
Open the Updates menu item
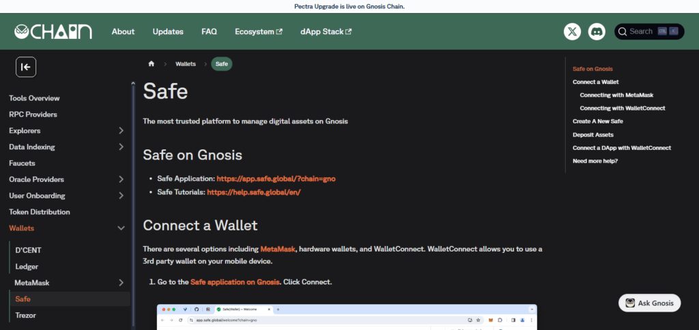[168, 31]
